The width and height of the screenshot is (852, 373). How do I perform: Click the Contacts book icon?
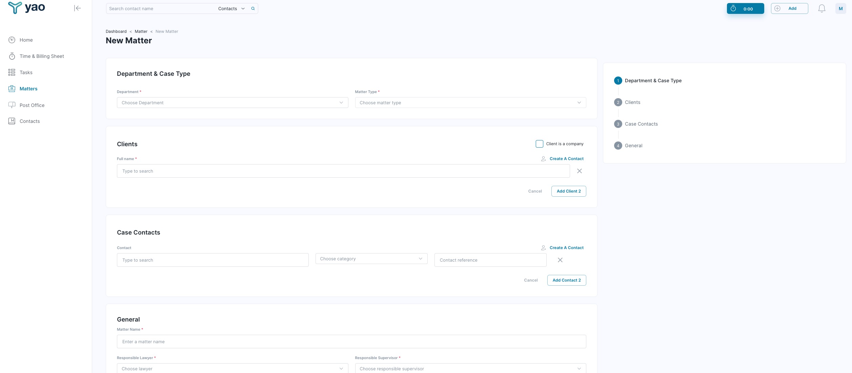pyautogui.click(x=12, y=121)
